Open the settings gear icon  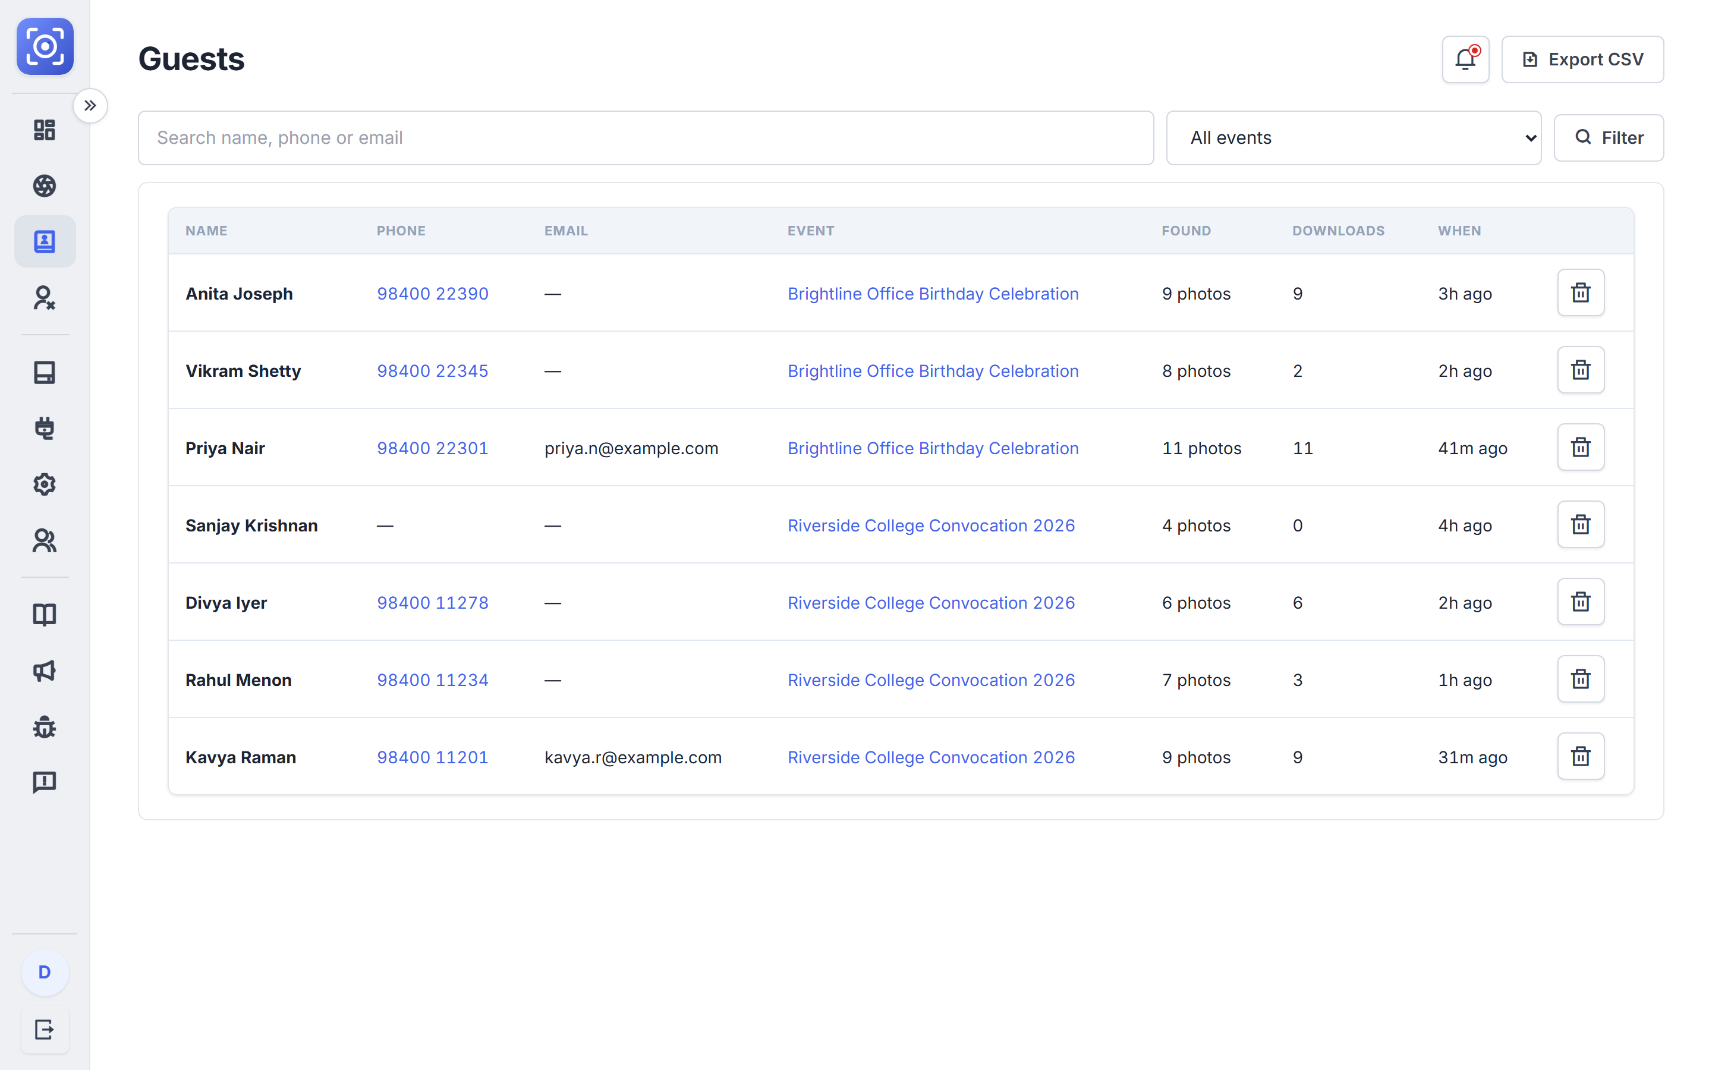tap(45, 484)
